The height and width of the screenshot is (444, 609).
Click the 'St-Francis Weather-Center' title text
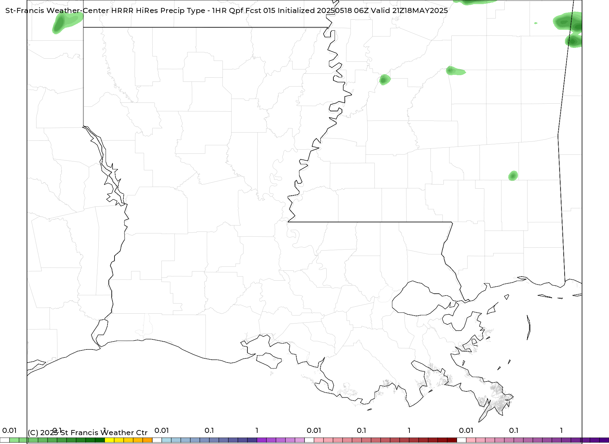57,10
